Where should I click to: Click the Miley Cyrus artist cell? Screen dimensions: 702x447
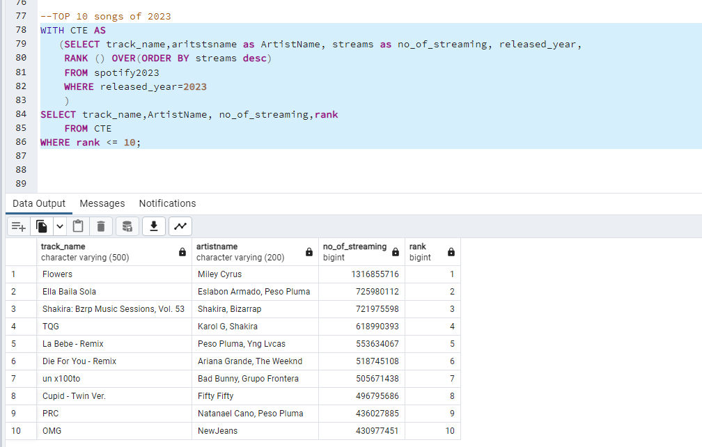point(223,274)
